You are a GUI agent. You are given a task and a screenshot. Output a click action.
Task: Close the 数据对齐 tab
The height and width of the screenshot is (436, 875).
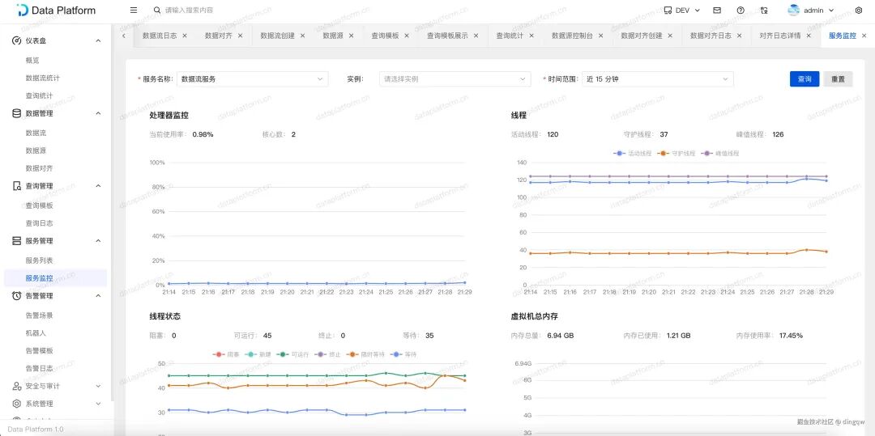point(241,35)
